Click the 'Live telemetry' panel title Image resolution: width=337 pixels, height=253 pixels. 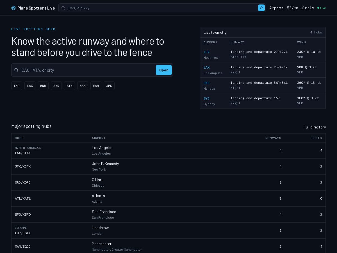(x=215, y=32)
